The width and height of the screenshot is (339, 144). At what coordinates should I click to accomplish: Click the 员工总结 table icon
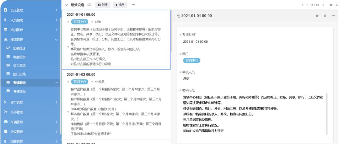(8, 65)
